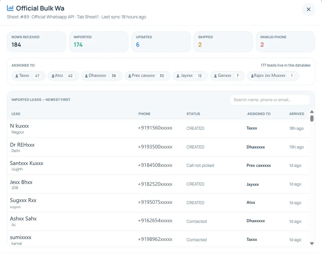
Task: Click Nagpur subtitle under N kuxxx
Action: pyautogui.click(x=18, y=132)
